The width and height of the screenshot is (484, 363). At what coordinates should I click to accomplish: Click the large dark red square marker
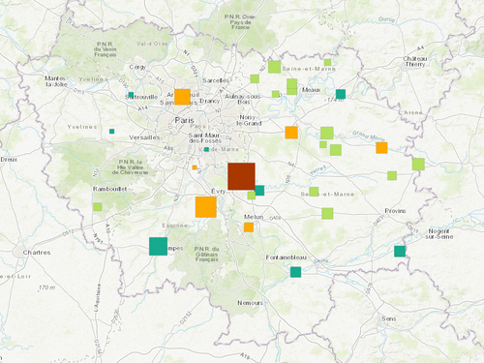click(241, 176)
